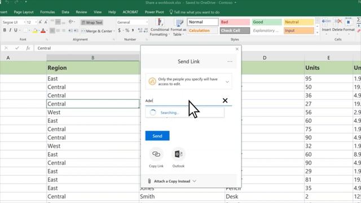Open Format as Table gallery
Screen dimensions: 361x203
point(178,27)
